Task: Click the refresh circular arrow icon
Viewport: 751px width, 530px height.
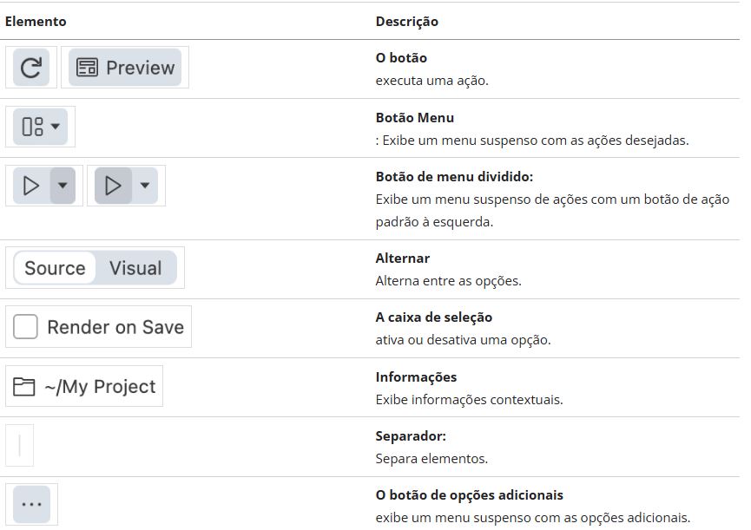Action: (x=31, y=68)
